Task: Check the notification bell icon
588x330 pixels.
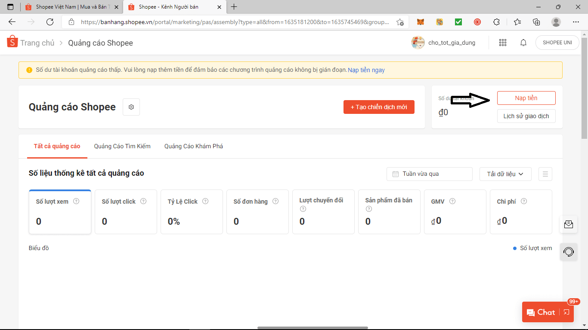Action: 523,43
